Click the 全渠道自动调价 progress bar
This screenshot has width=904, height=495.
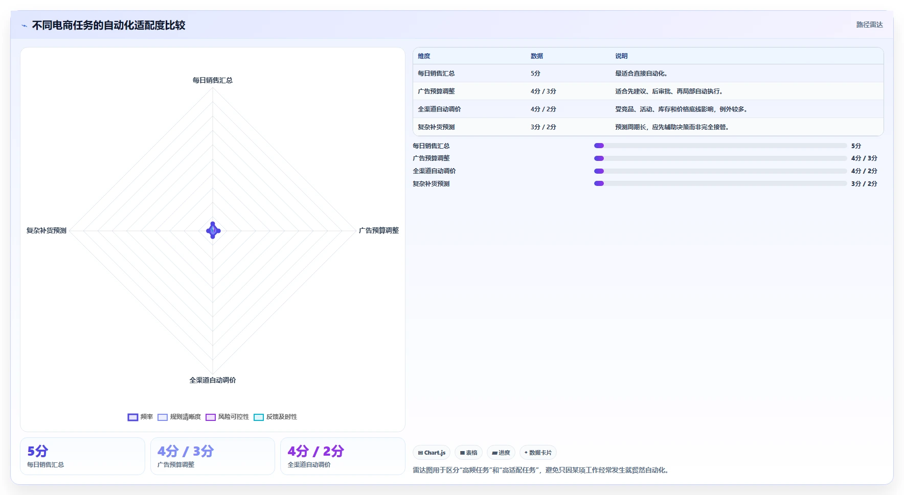point(720,171)
